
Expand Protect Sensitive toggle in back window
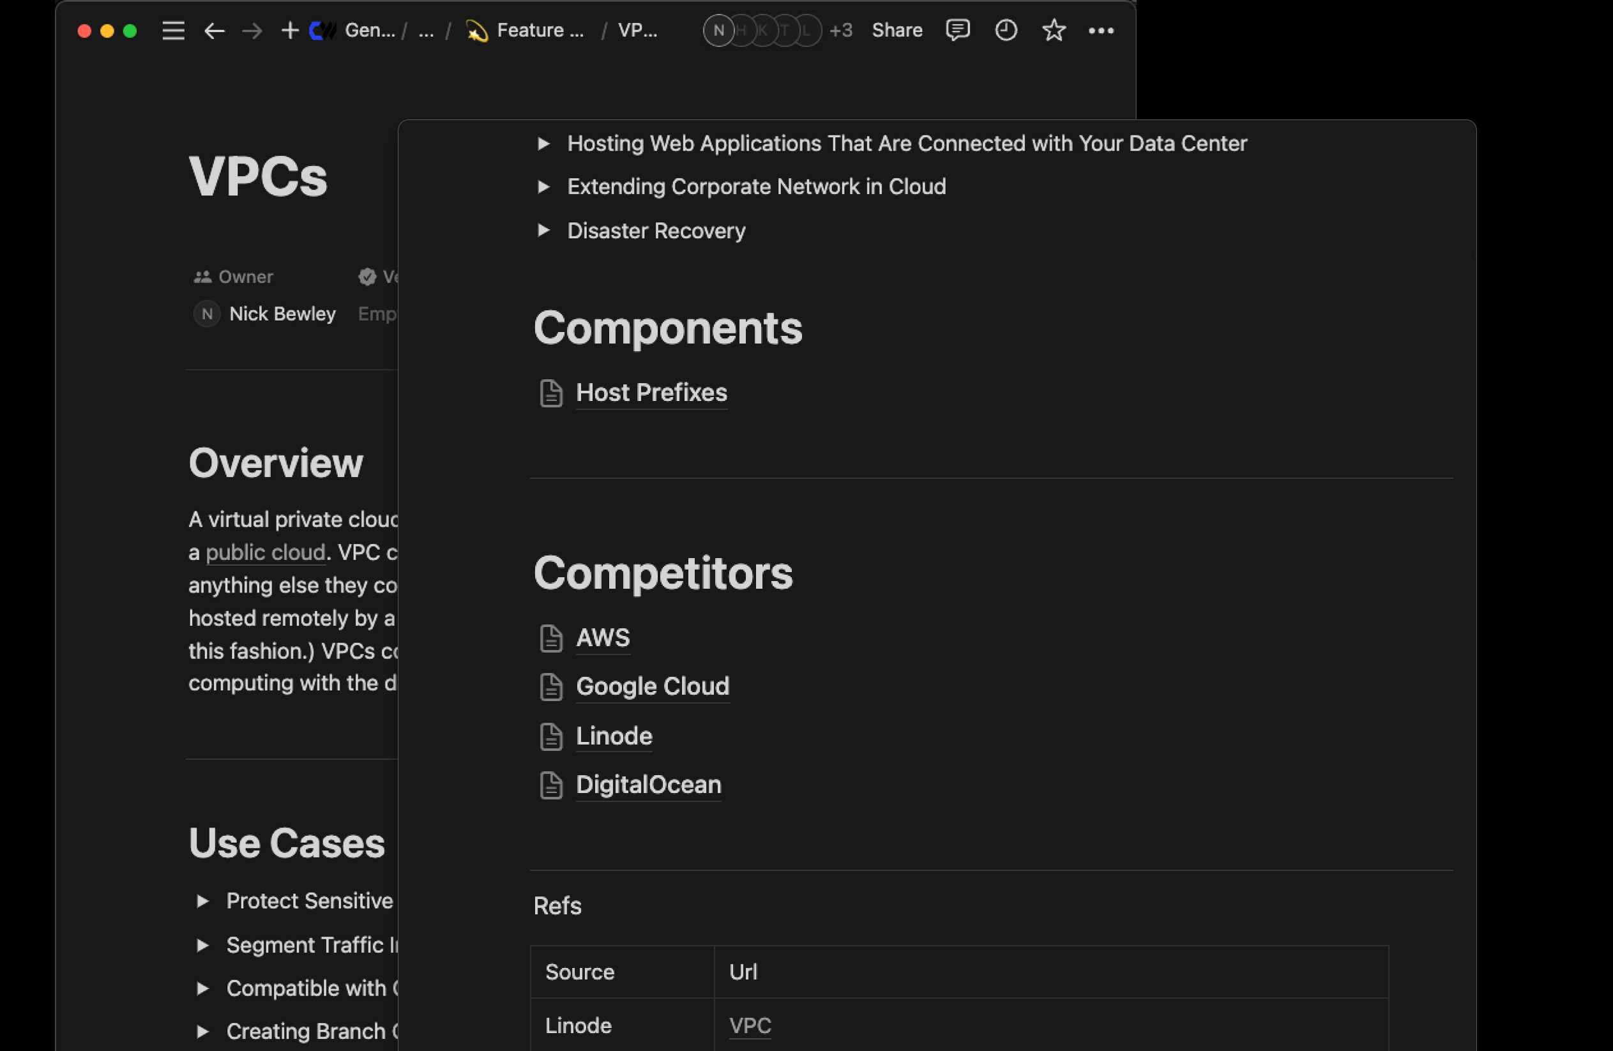(202, 901)
